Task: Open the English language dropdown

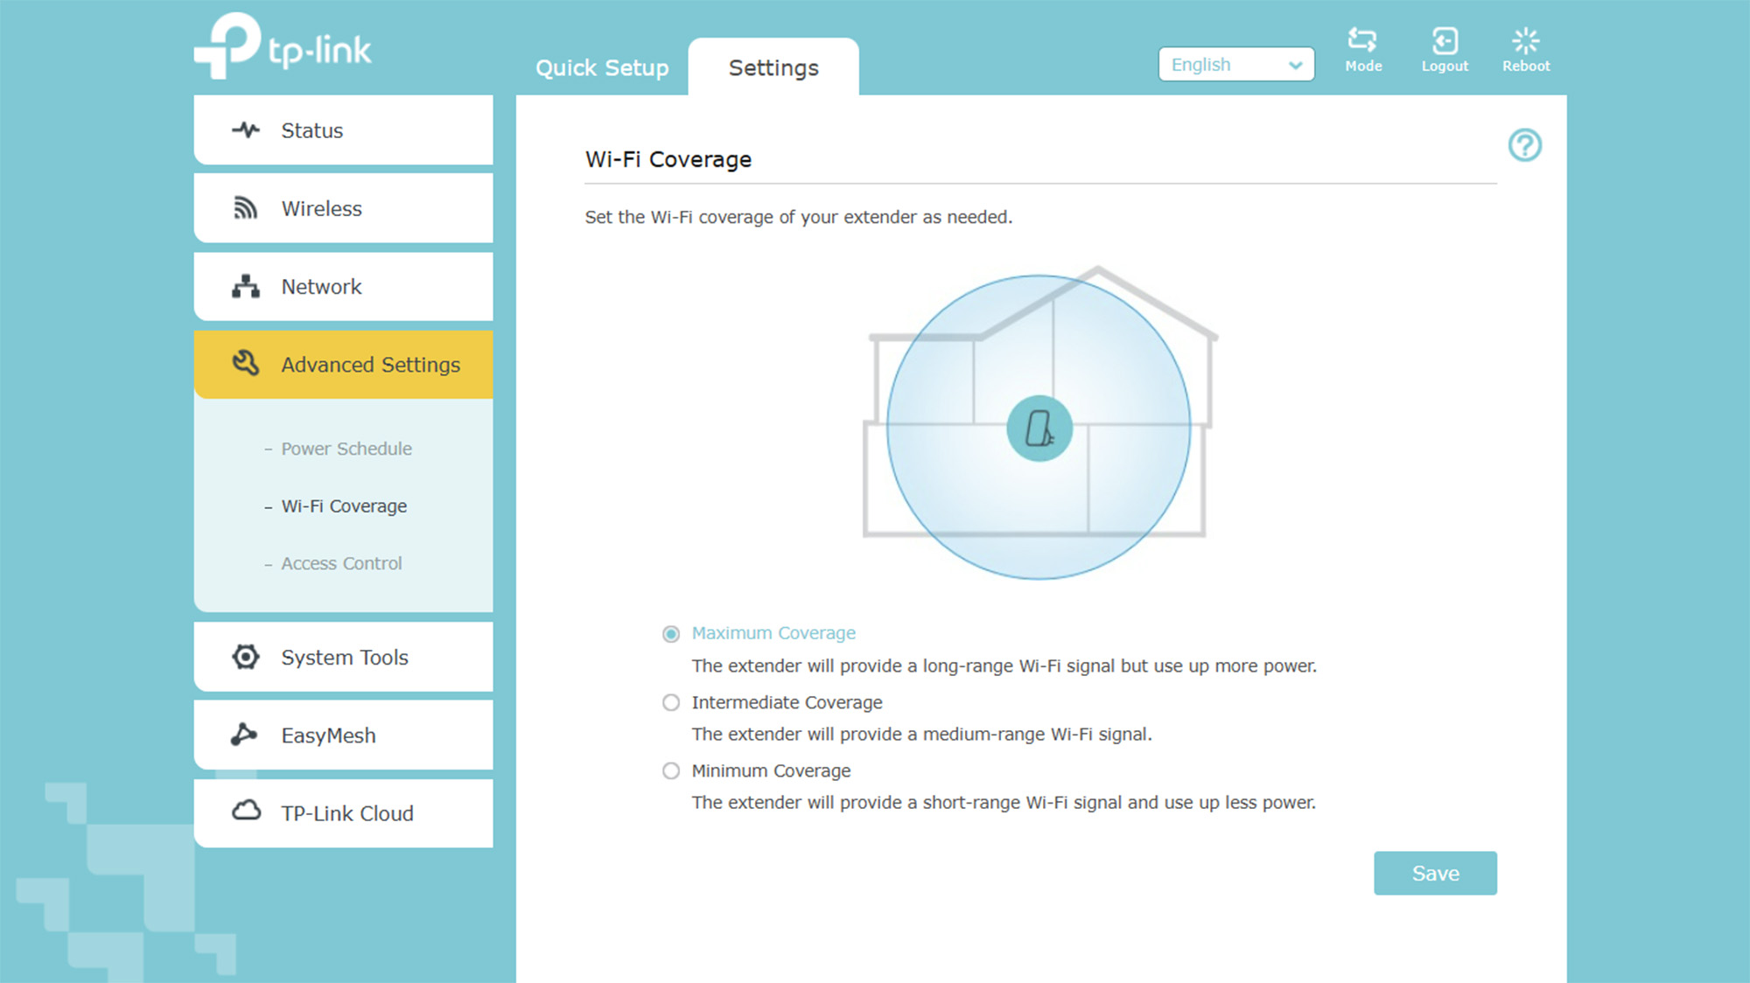Action: tap(1235, 65)
